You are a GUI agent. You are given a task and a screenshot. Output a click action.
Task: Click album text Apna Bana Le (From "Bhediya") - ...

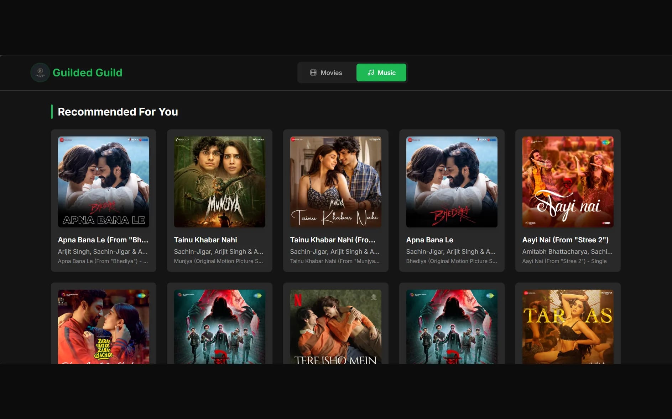coord(103,261)
